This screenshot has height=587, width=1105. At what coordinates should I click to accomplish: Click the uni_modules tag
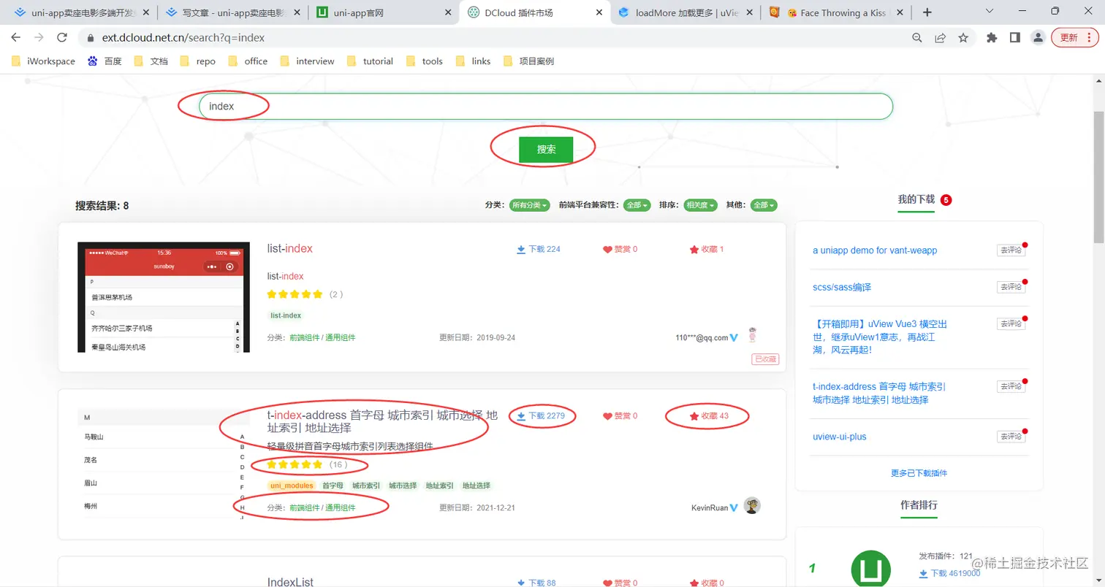(292, 486)
